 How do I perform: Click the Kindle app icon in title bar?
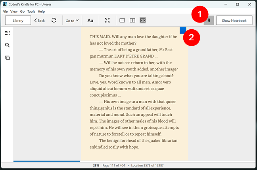(4, 4)
